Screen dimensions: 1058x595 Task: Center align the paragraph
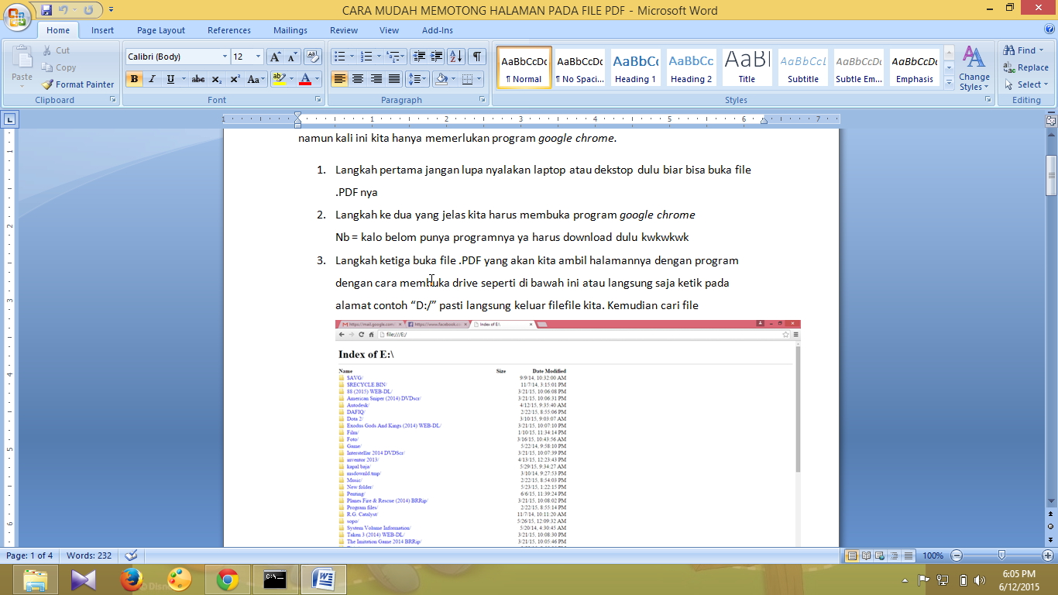pos(358,79)
